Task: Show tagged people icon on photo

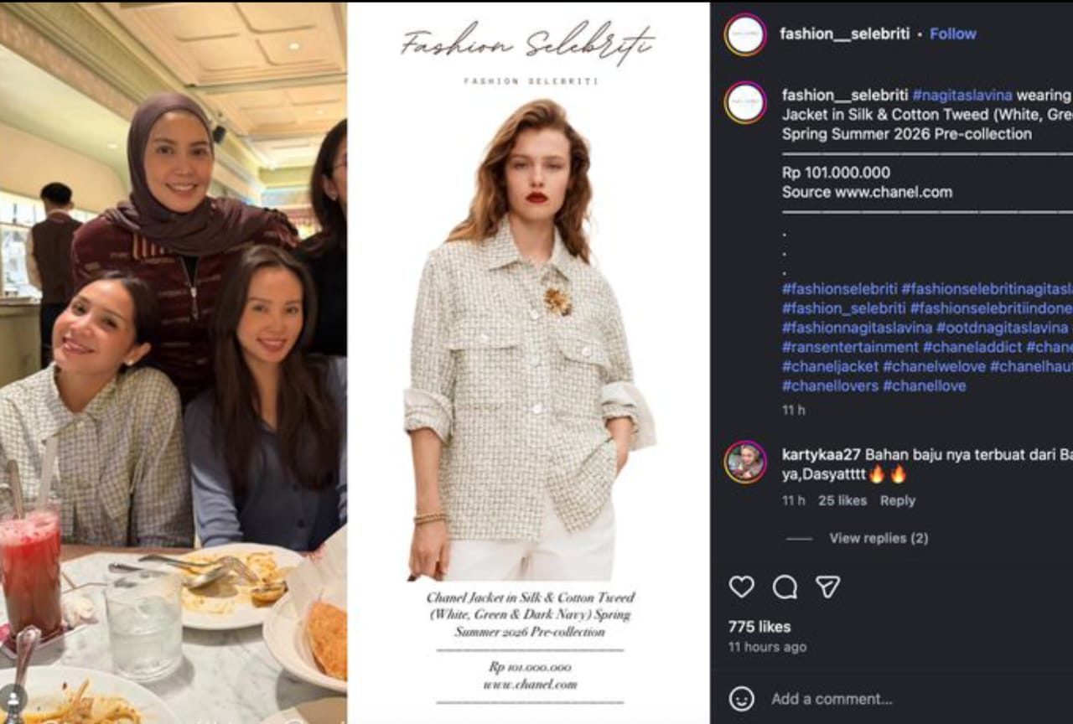Action: [13, 697]
